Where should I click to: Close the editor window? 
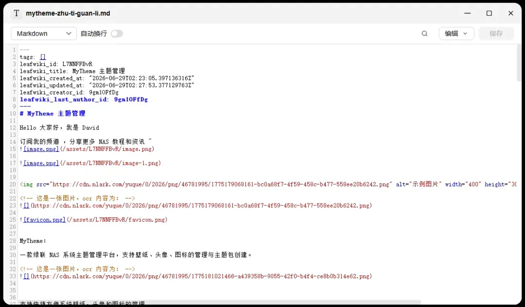(510, 13)
